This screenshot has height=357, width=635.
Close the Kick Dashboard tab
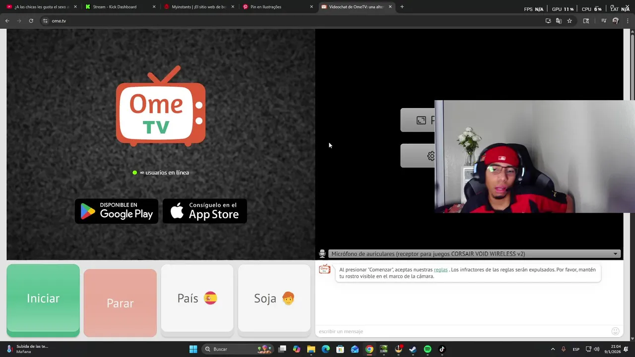(154, 7)
